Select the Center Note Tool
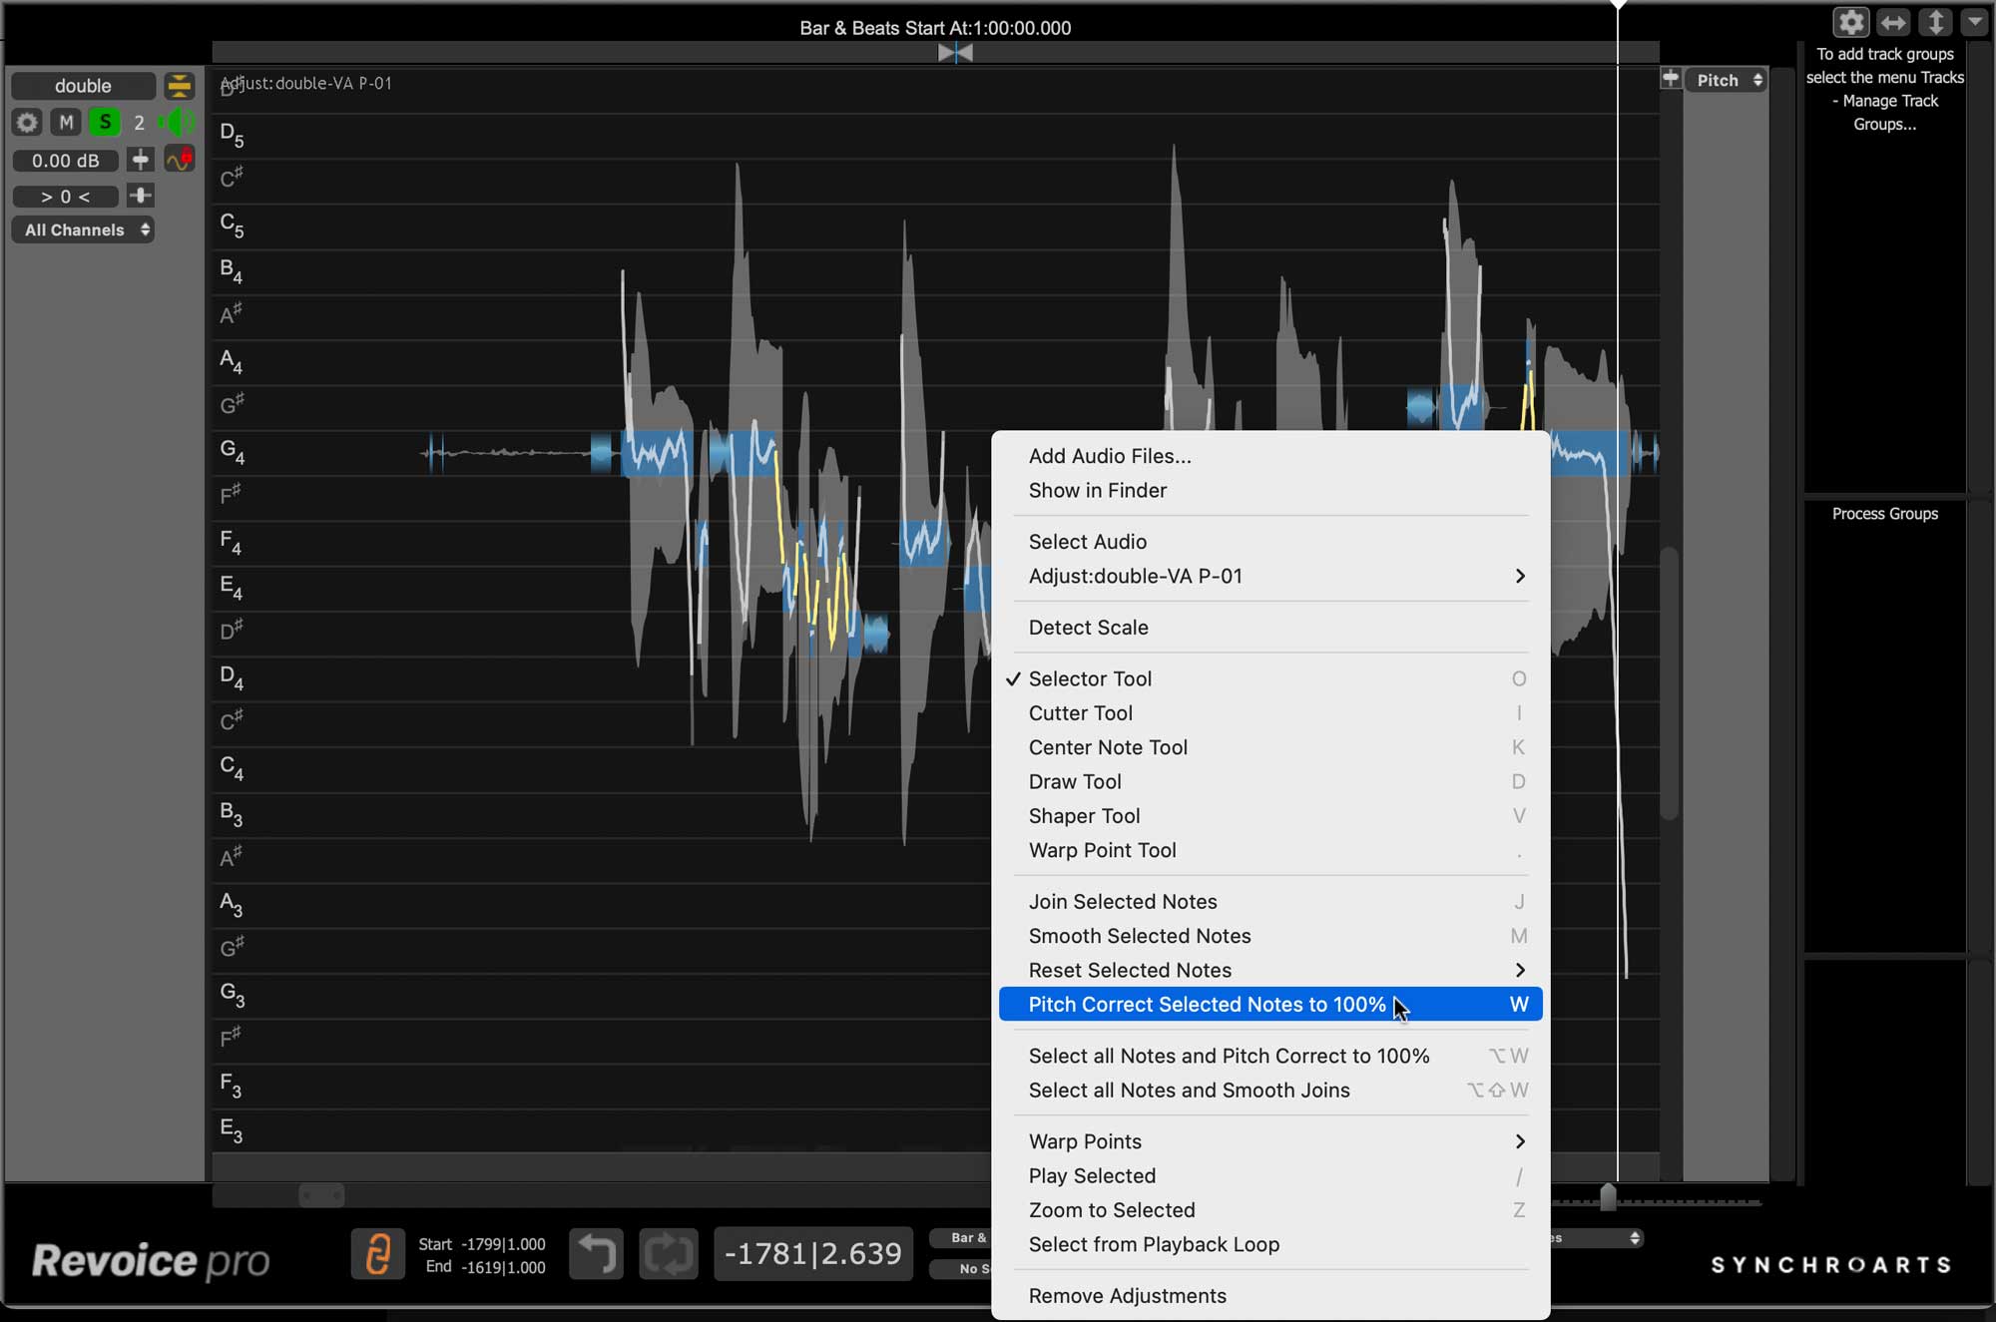Screen dimensions: 1996x1322 tap(1270, 747)
